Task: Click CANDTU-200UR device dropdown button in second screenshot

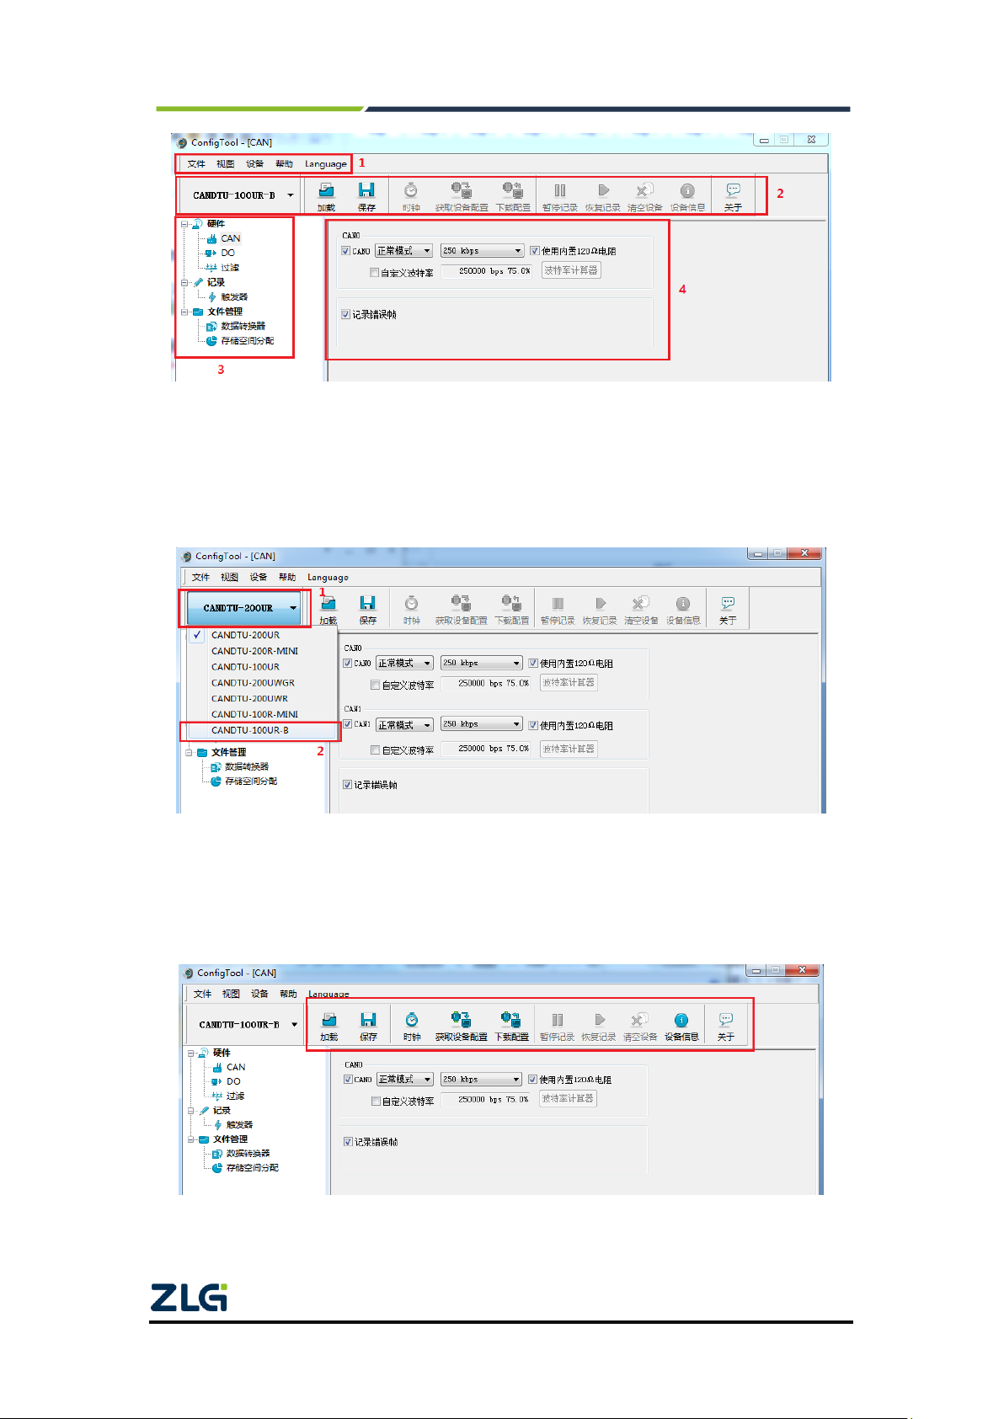Action: 245,608
